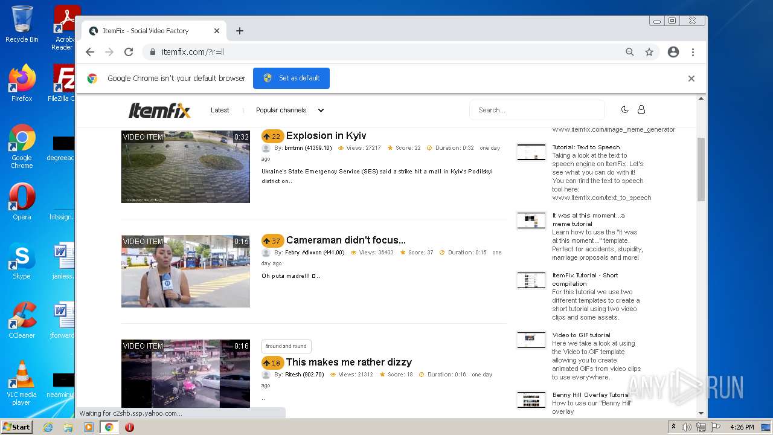Click the #round and round tag
This screenshot has width=773, height=435.
click(286, 346)
